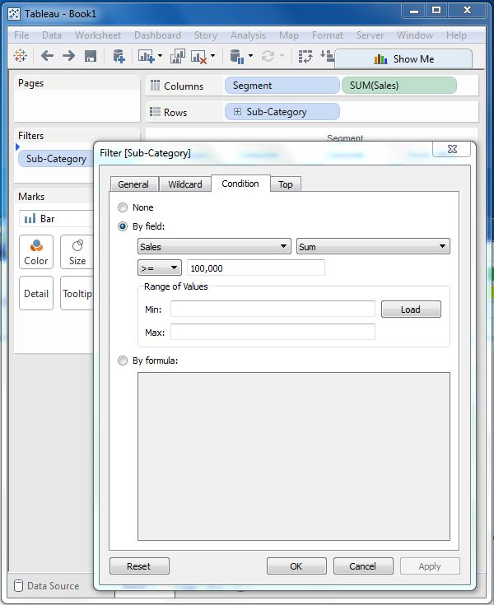This screenshot has width=494, height=605.
Task: Switch to the Wildcard tab
Action: click(184, 184)
